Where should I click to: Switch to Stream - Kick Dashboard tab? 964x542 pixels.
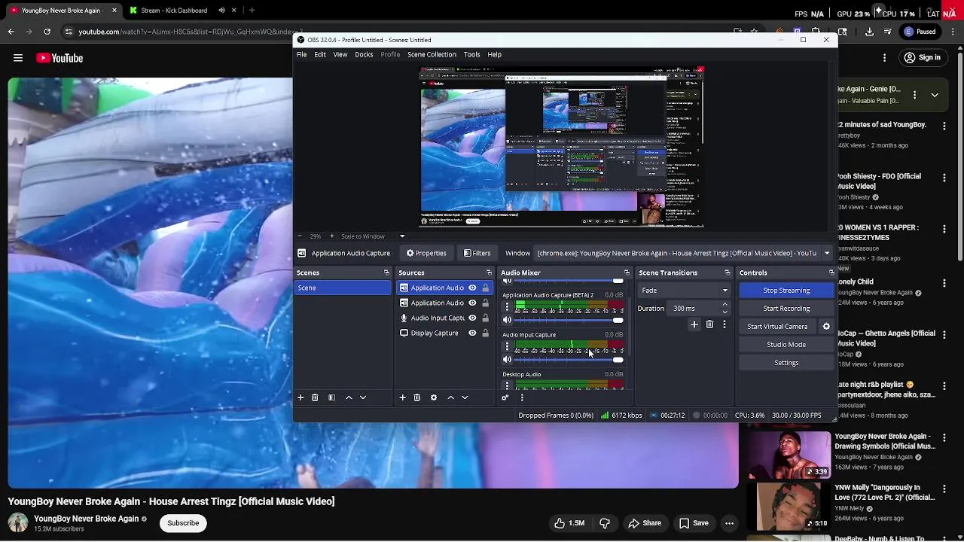pos(174,11)
